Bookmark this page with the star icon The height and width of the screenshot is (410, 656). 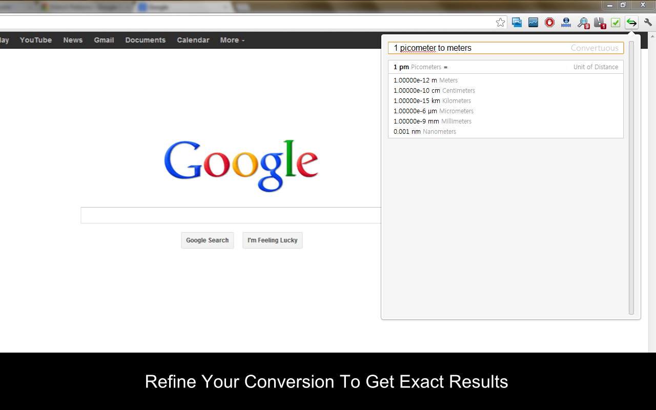click(501, 23)
